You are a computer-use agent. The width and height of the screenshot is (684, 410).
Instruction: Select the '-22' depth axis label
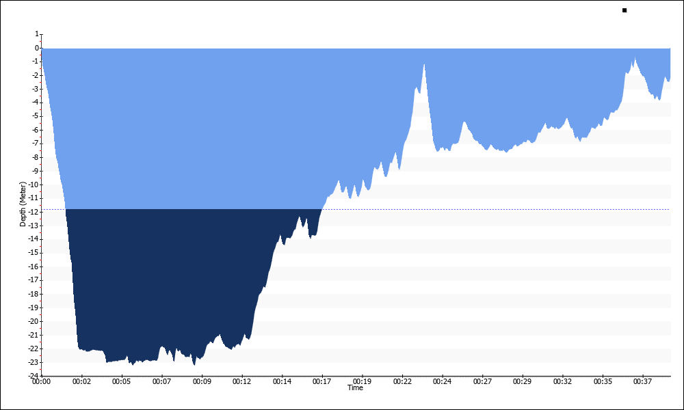tap(34, 348)
